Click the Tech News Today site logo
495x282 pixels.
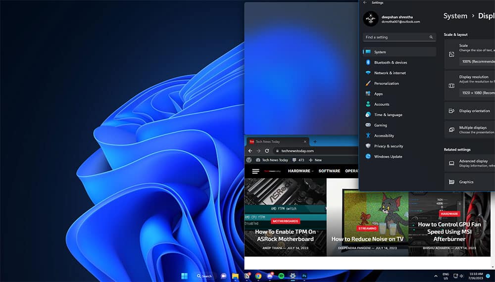pyautogui.click(x=272, y=171)
